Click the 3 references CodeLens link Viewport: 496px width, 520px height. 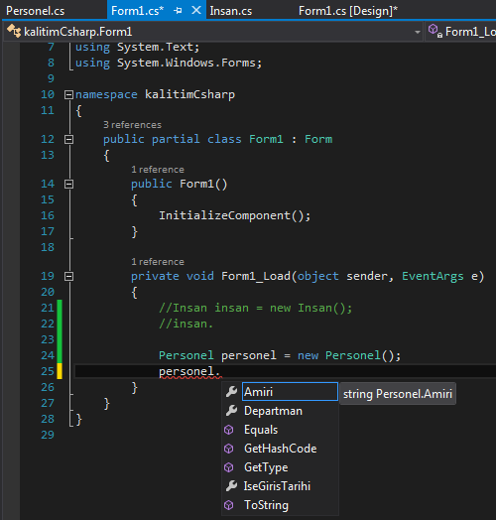click(132, 125)
